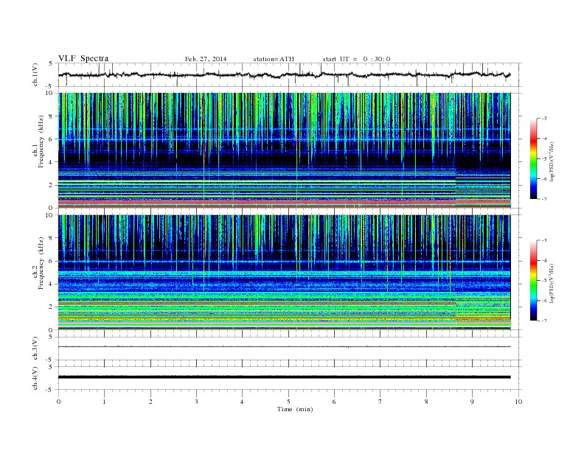
Task: Click the "2" kHz tick on ch.1 frequency axis
Action: tap(52, 185)
